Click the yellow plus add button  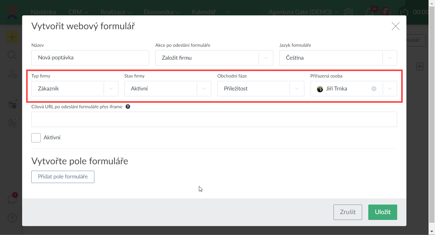(12, 38)
